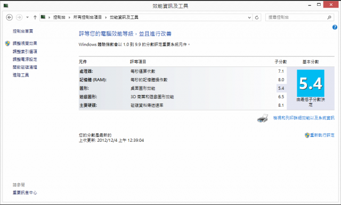The height and width of the screenshot is (205, 341).
Task: Select the 主要硬碟 row label
Action: tap(88, 105)
